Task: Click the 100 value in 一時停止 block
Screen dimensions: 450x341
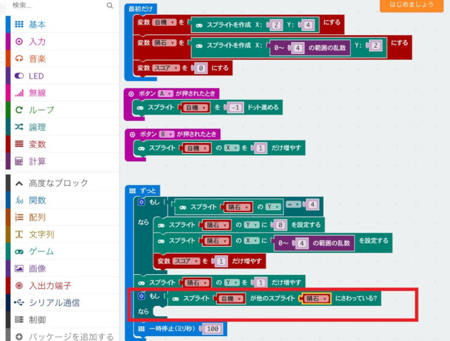Action: [x=212, y=329]
